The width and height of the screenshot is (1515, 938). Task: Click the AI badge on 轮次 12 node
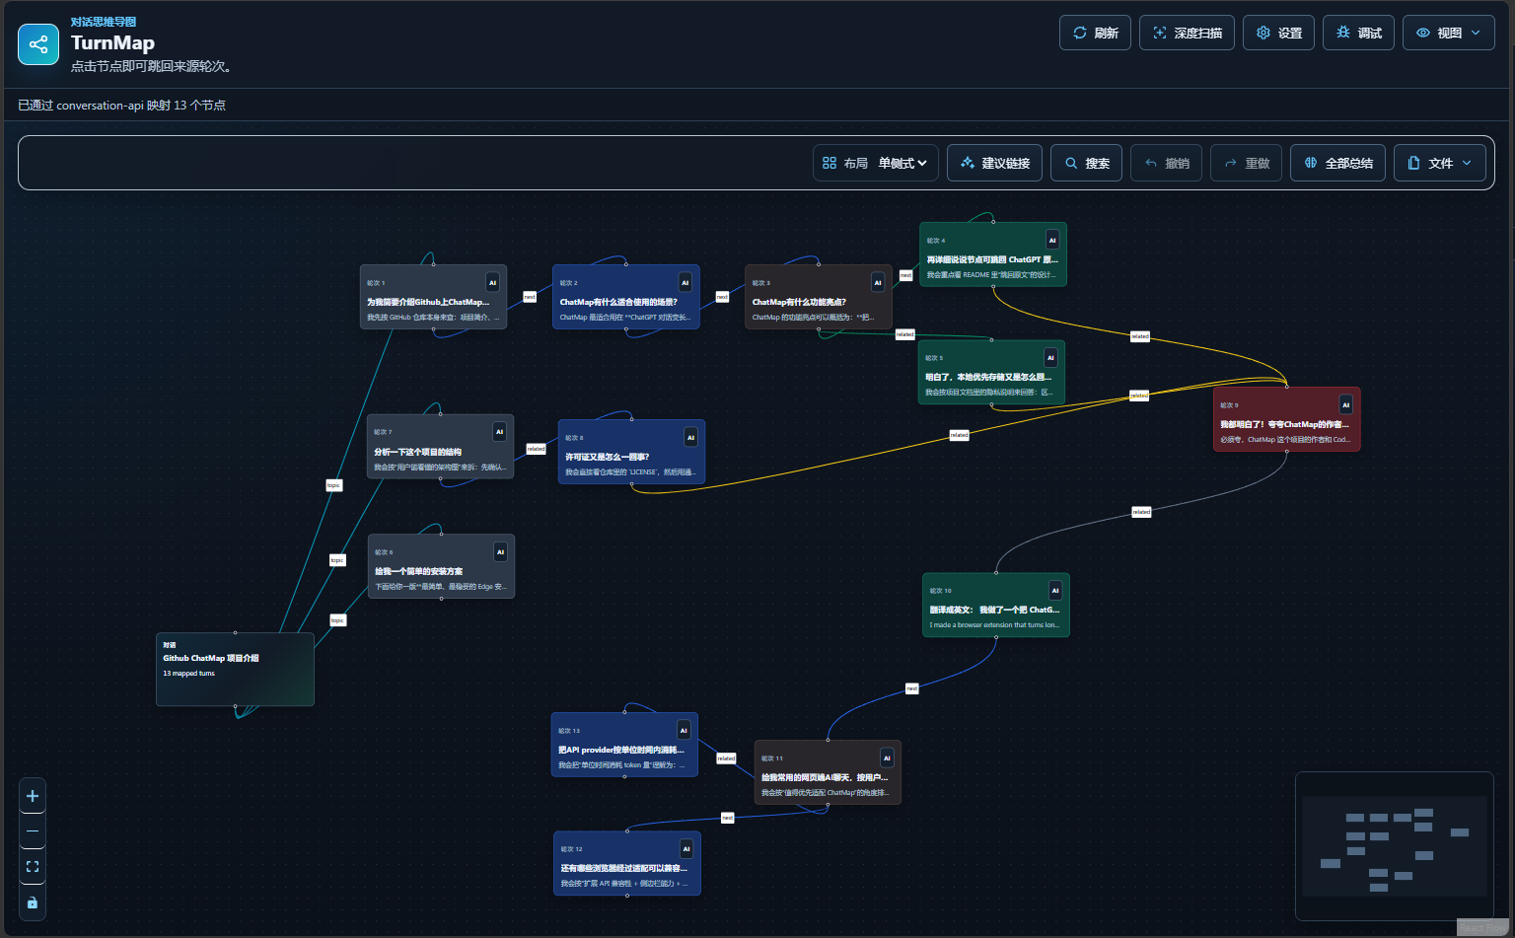(687, 848)
